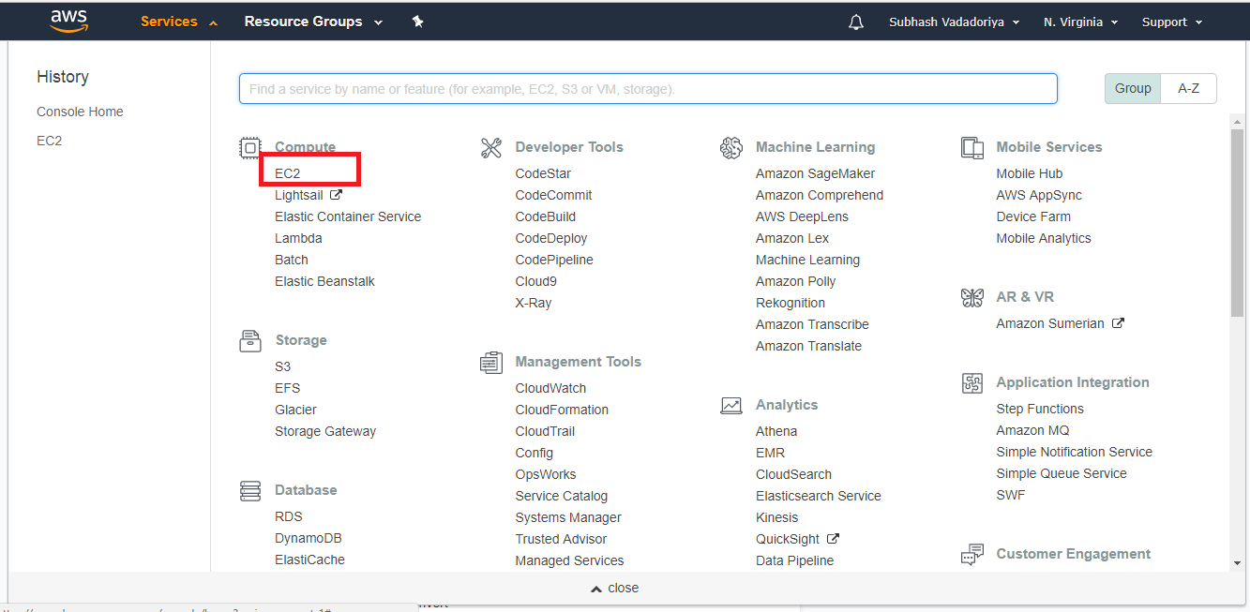The image size is (1250, 612).
Task: Open Elastic Container Service
Action: 348,216
